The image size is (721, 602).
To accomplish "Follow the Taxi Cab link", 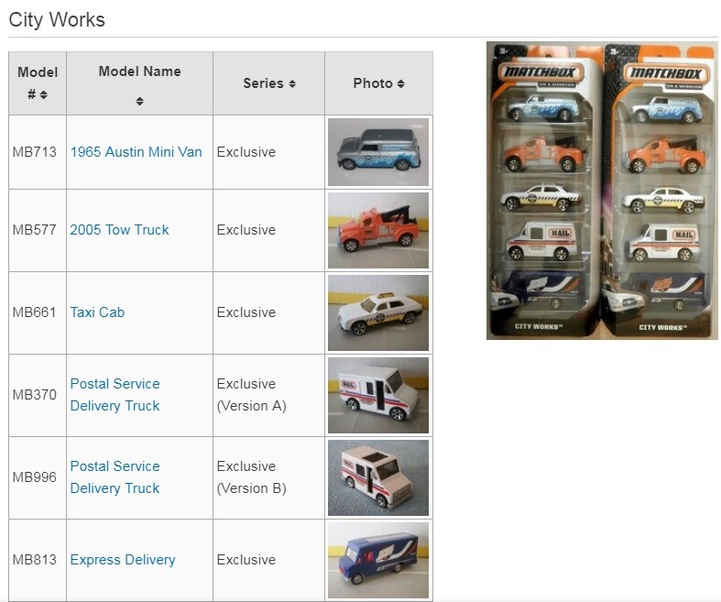I will pyautogui.click(x=97, y=312).
